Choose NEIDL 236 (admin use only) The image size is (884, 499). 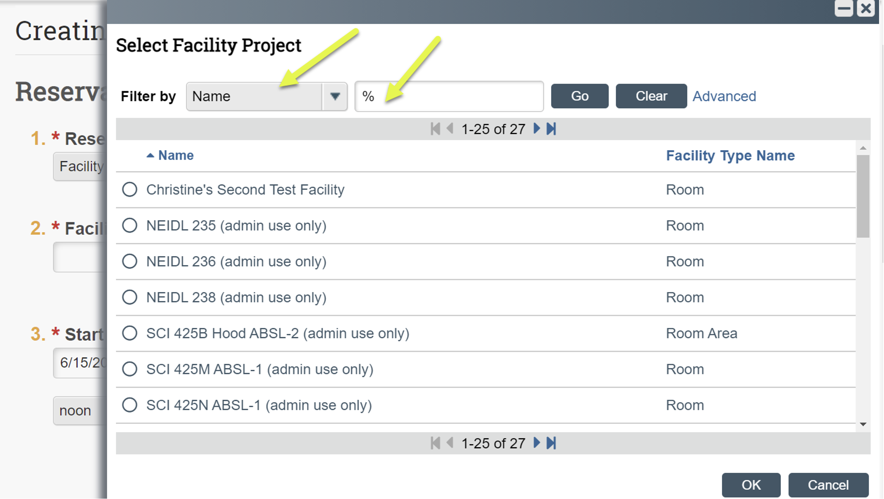tap(130, 261)
